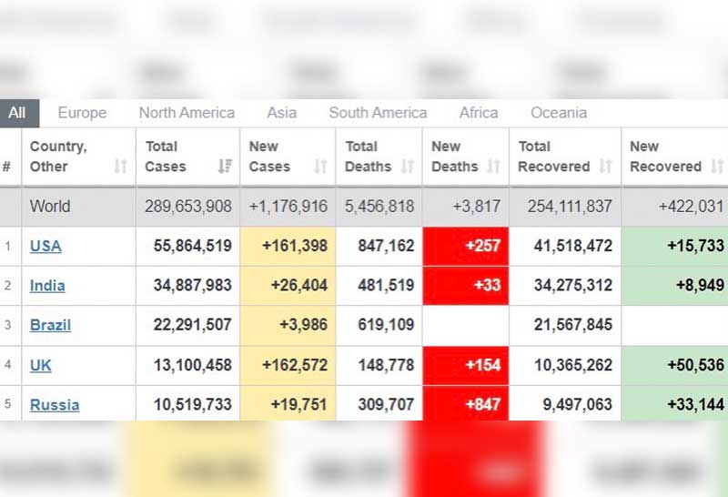728x497 pixels.
Task: Sort table by New Deaths arrow icon
Action: pyautogui.click(x=493, y=167)
